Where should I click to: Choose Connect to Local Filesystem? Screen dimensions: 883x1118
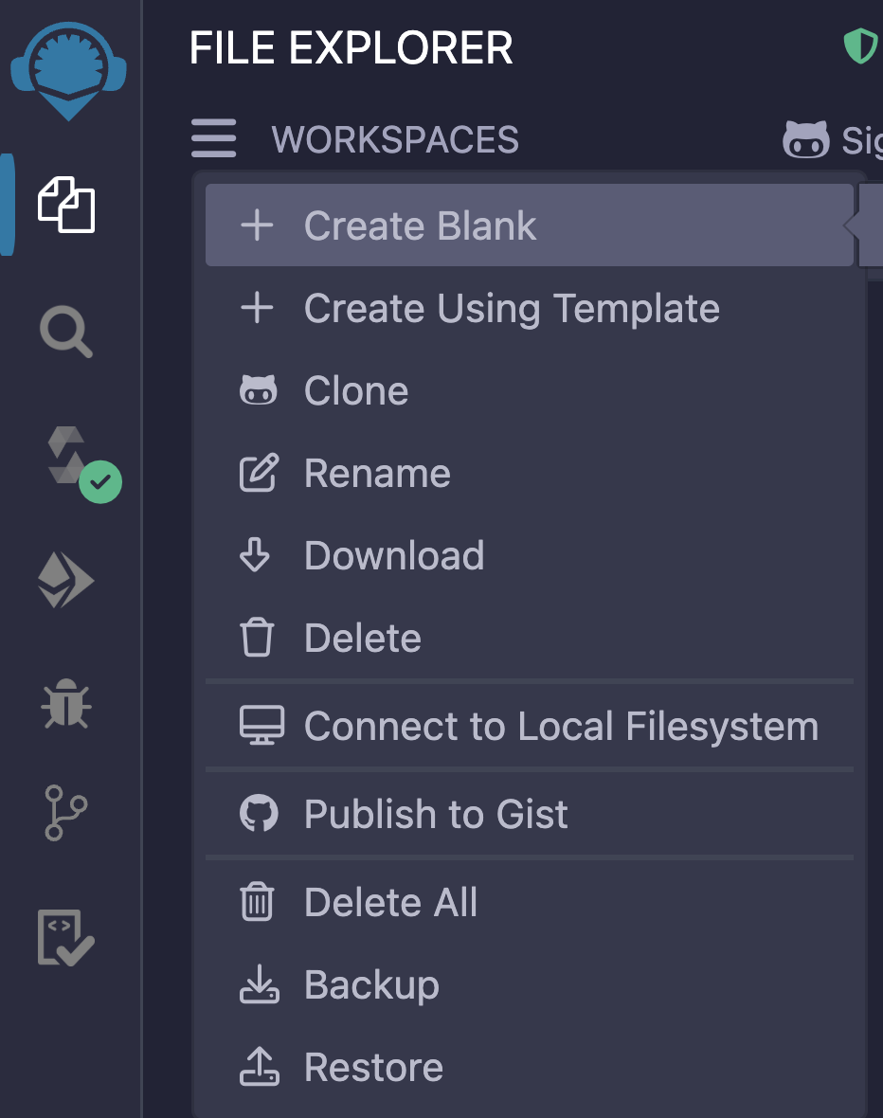[561, 727]
